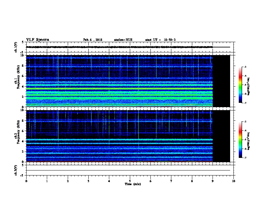Click the time axis tick label "4"
This screenshot has height=203, width=263.
pos(109,181)
